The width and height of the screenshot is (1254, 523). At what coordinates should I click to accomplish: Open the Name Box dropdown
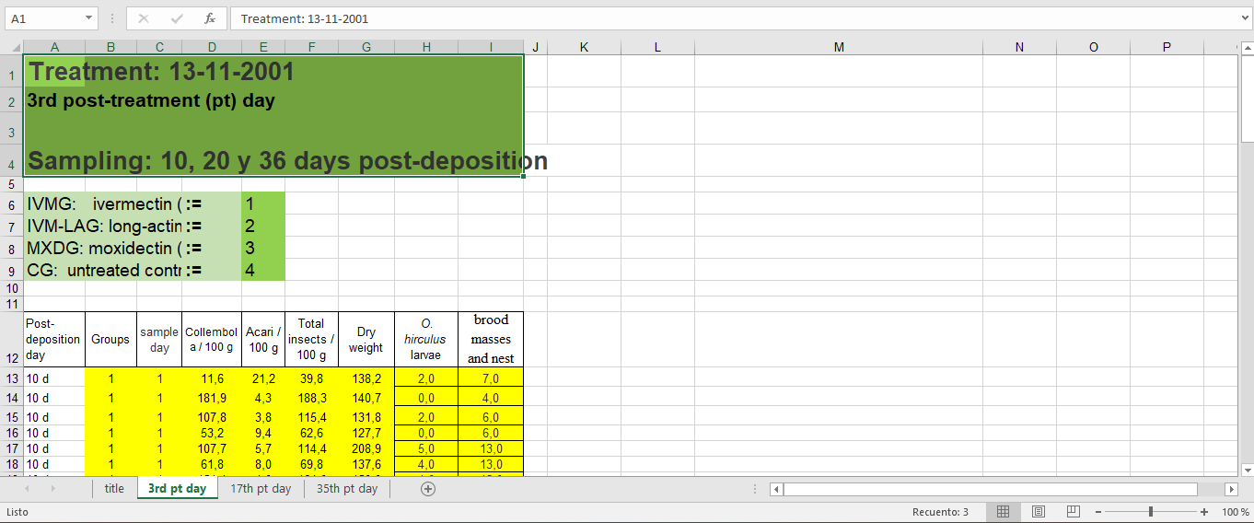pyautogui.click(x=88, y=18)
